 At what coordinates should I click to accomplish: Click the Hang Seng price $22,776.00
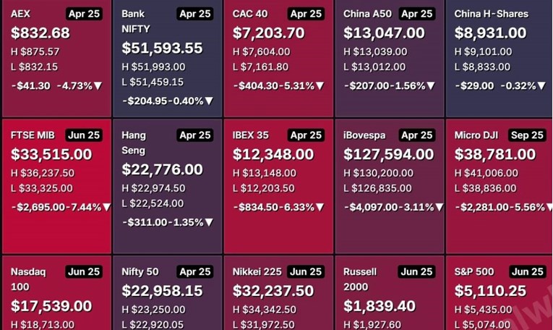tap(162, 169)
